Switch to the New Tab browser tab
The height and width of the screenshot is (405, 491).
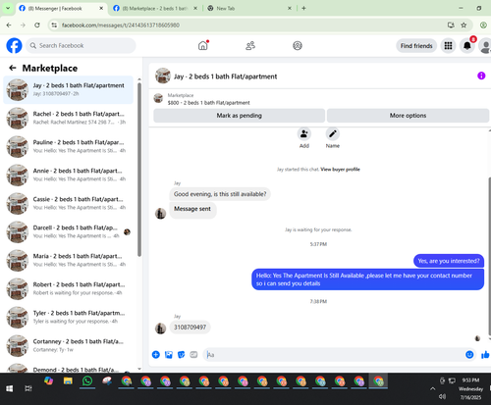coord(249,9)
